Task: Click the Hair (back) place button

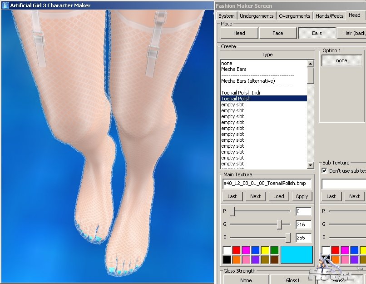Action: point(351,33)
